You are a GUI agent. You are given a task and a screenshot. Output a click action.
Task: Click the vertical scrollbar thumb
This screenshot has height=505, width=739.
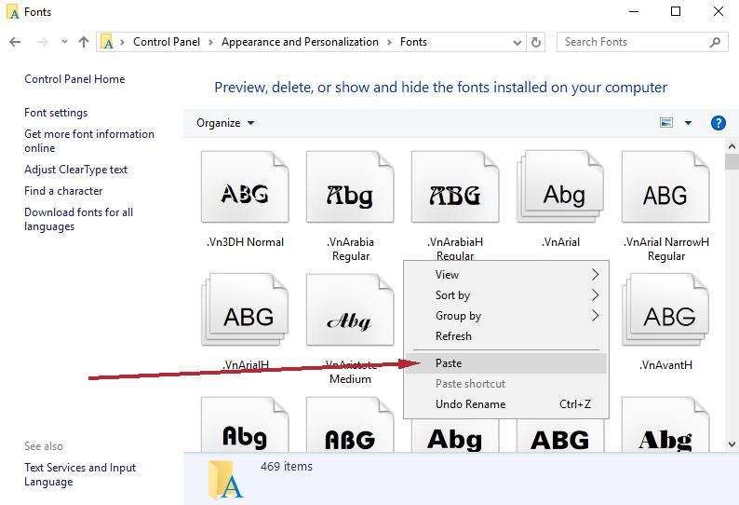732,161
